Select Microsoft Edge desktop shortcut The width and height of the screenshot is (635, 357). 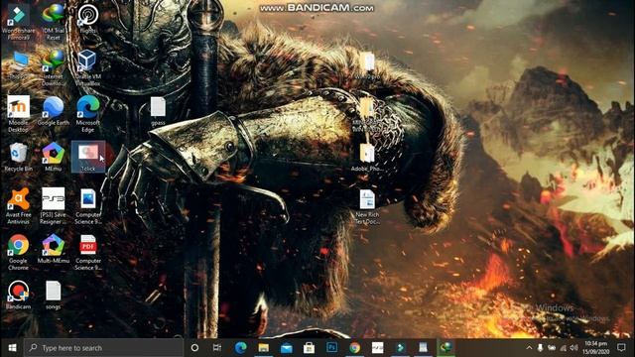tap(88, 114)
